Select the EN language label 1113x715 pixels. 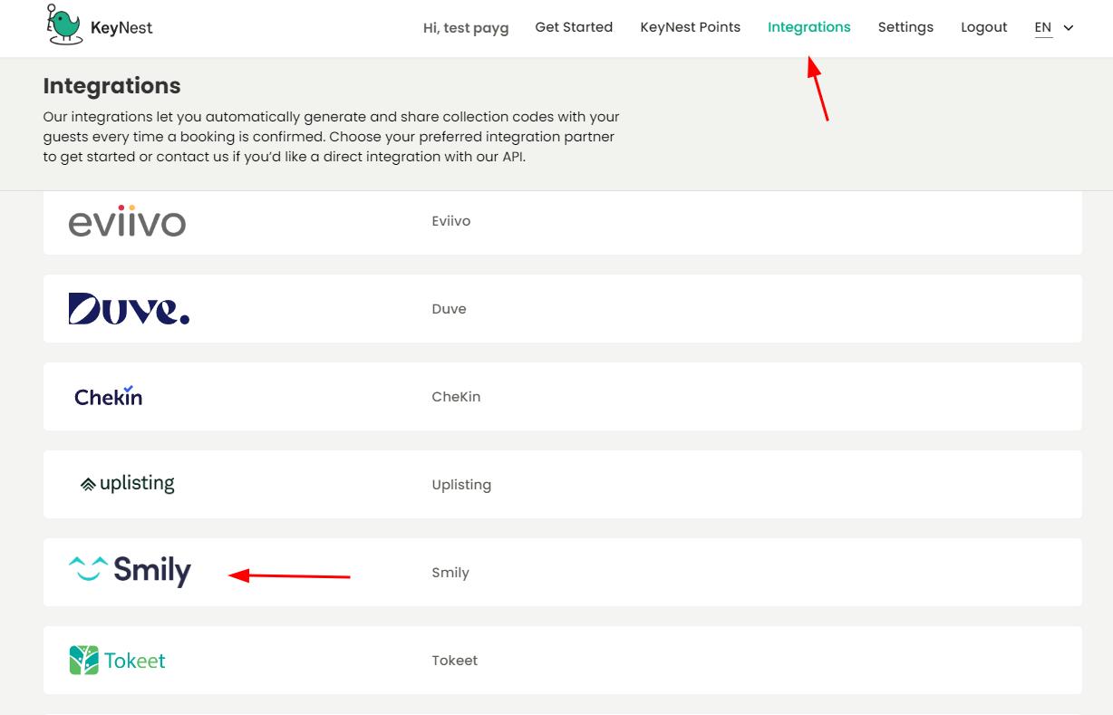point(1043,27)
